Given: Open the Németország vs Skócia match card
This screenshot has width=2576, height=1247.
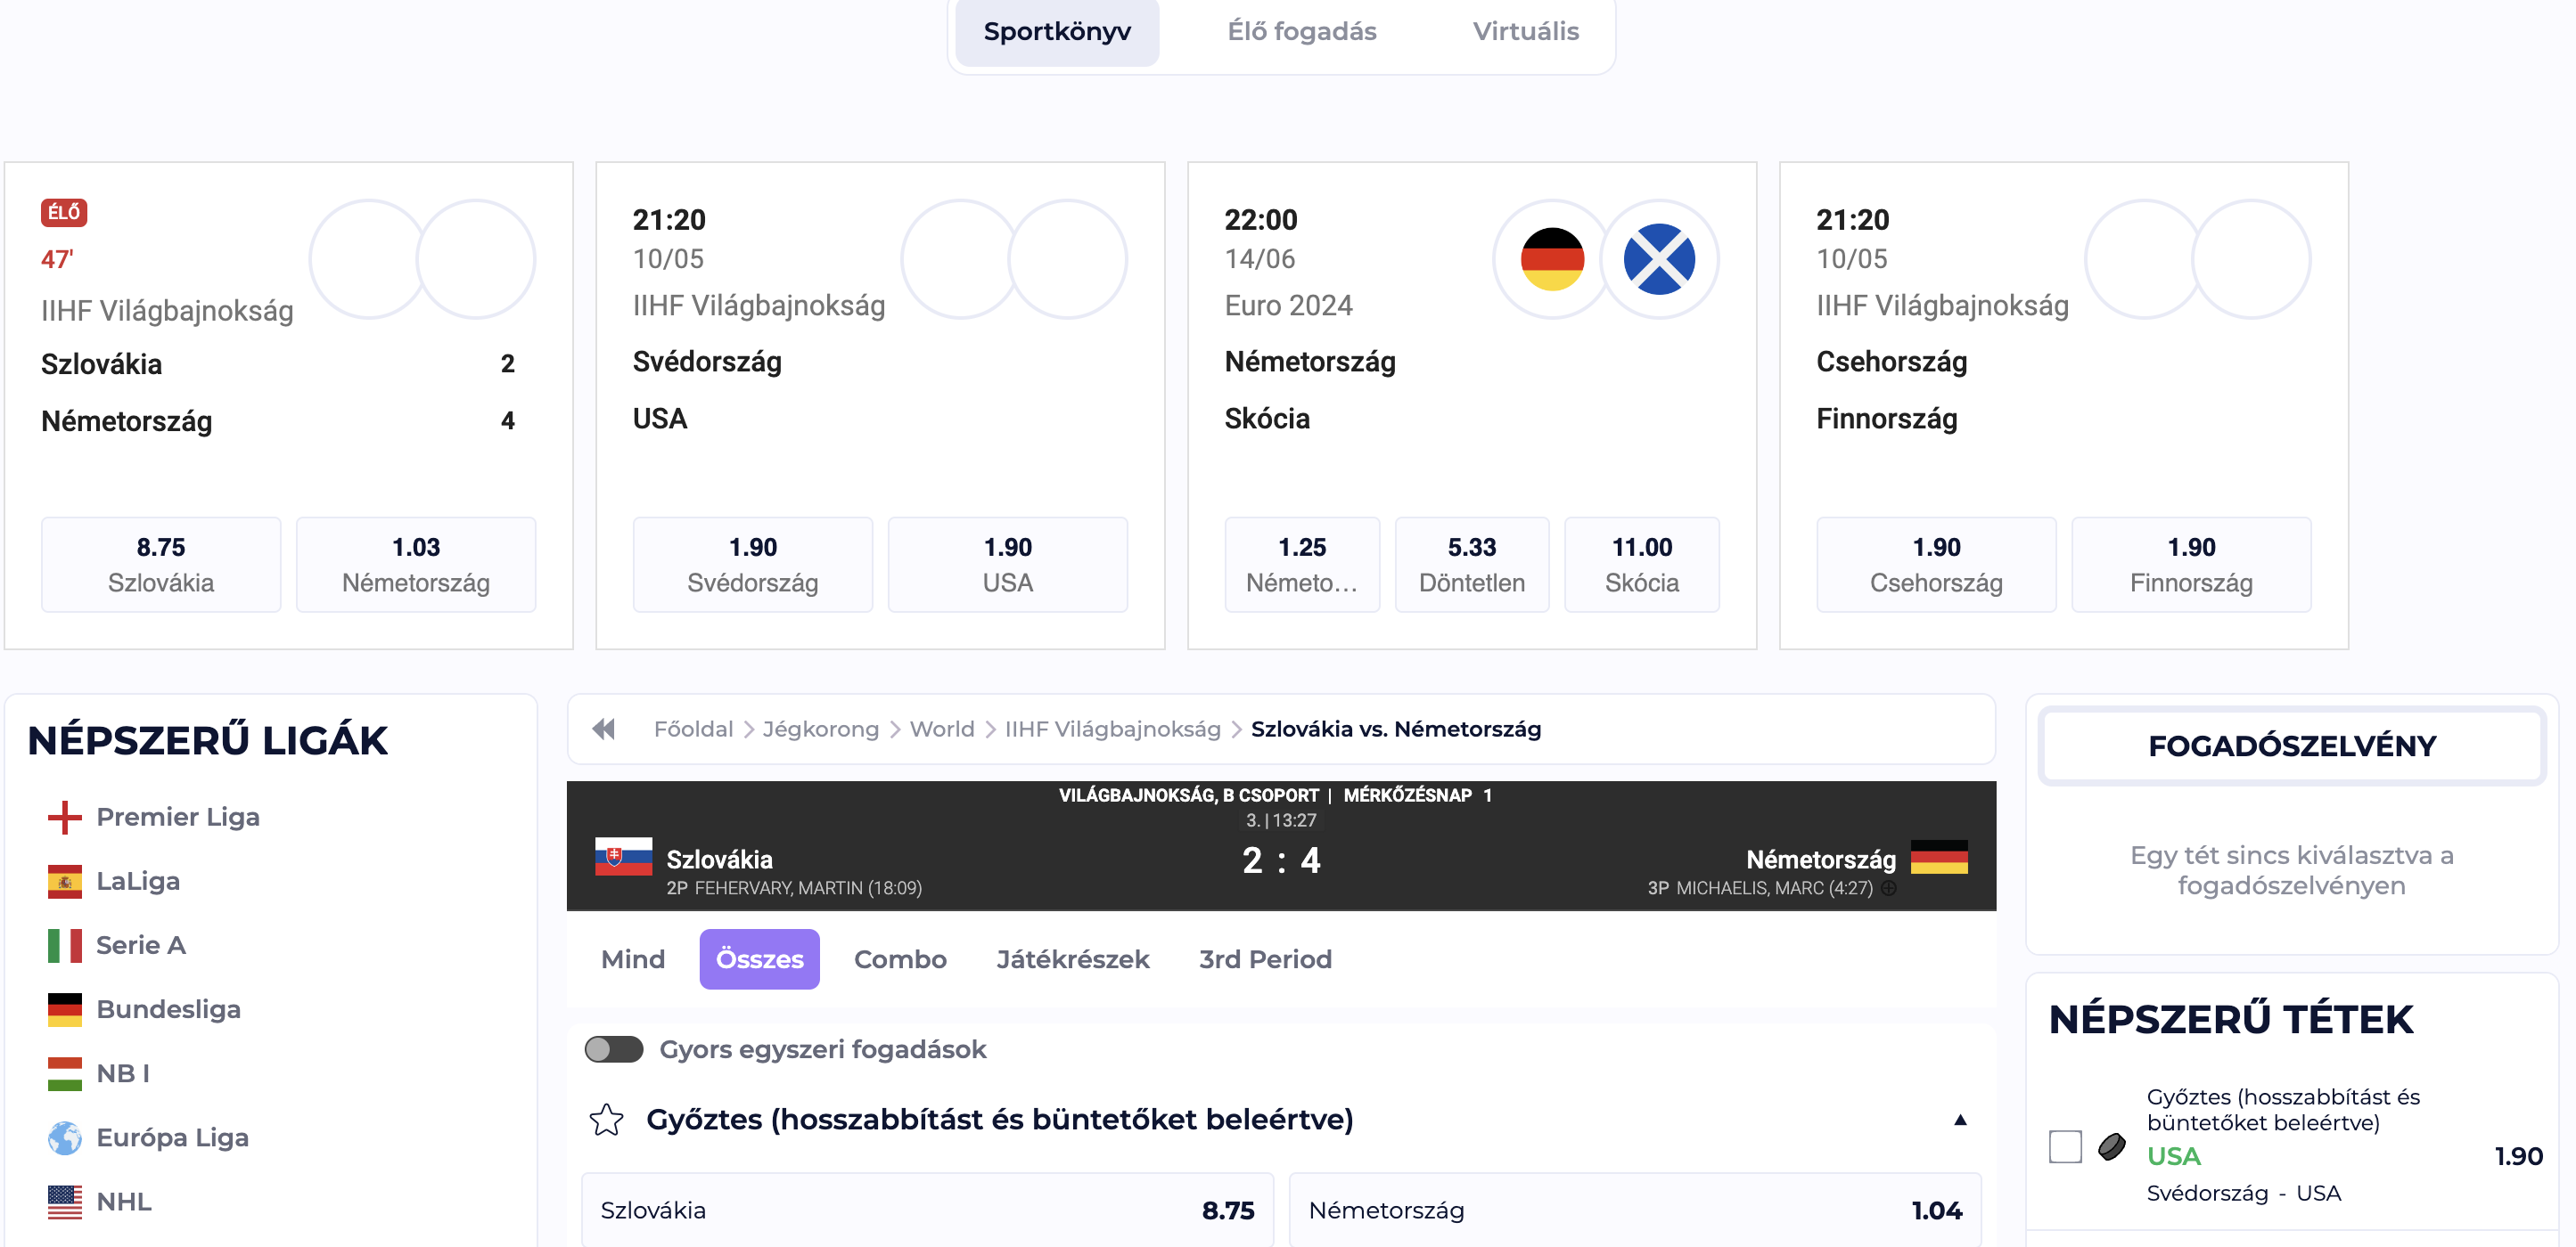Looking at the screenshot, I should tap(1472, 405).
